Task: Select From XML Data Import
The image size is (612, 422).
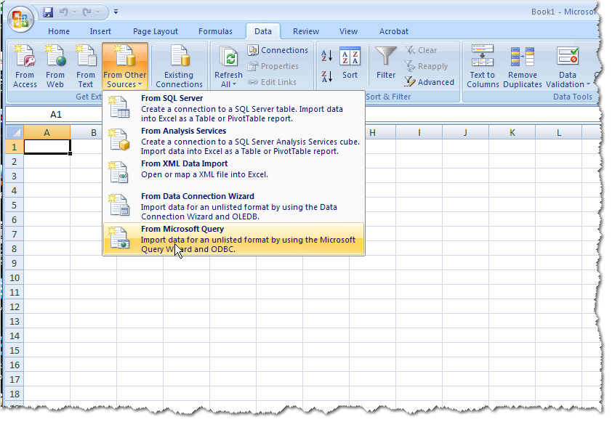Action: [233, 171]
